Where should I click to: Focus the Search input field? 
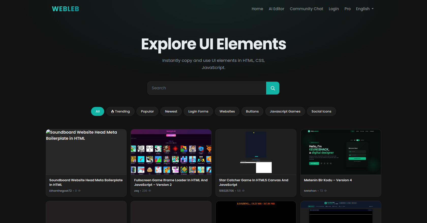207,88
